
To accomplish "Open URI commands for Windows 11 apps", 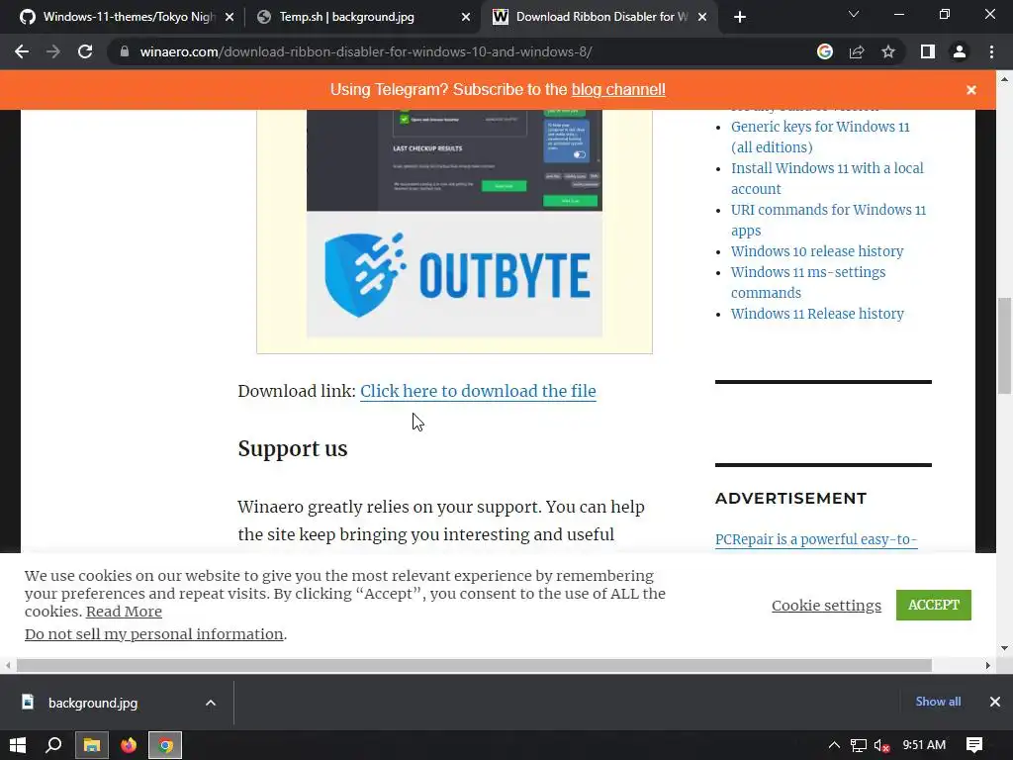I will click(x=828, y=220).
